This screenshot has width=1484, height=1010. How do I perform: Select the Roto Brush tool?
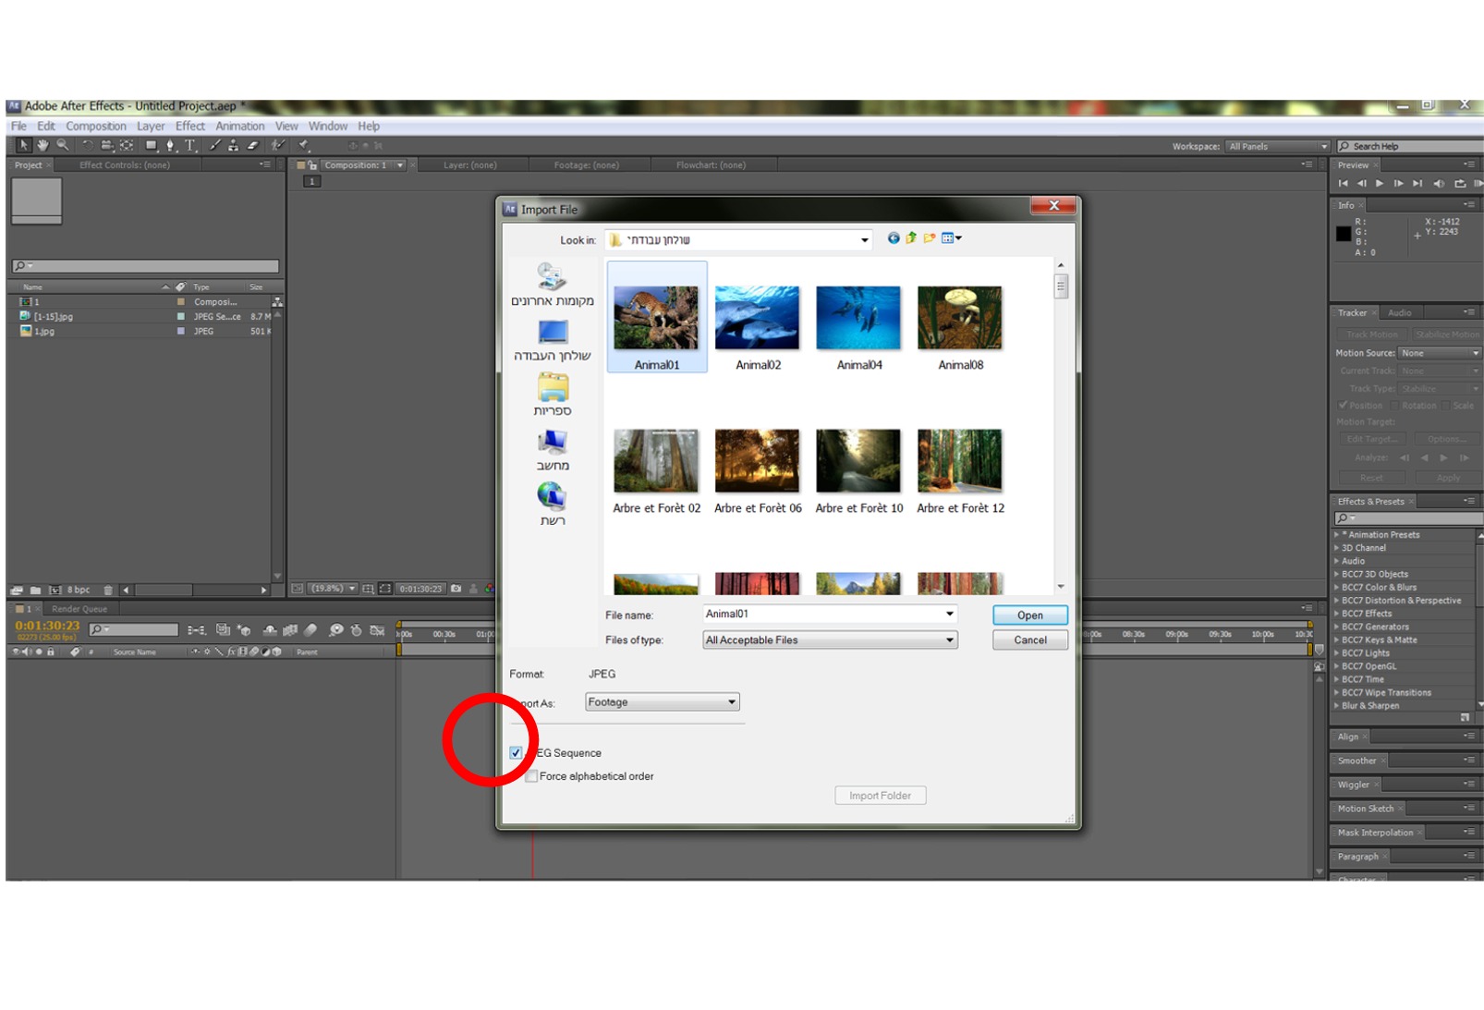coord(278,145)
